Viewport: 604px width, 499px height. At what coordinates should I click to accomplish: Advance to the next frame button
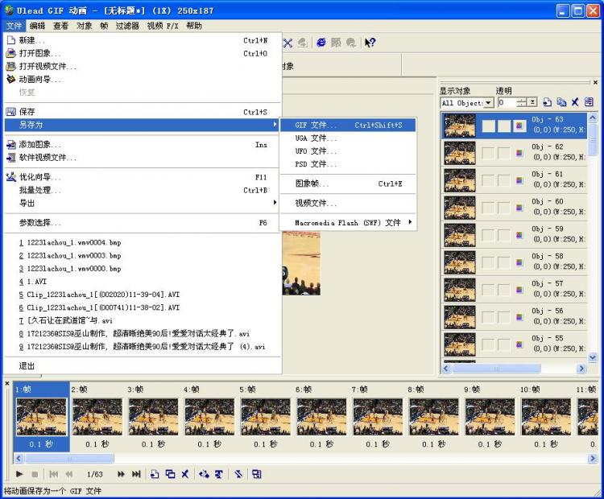121,474
